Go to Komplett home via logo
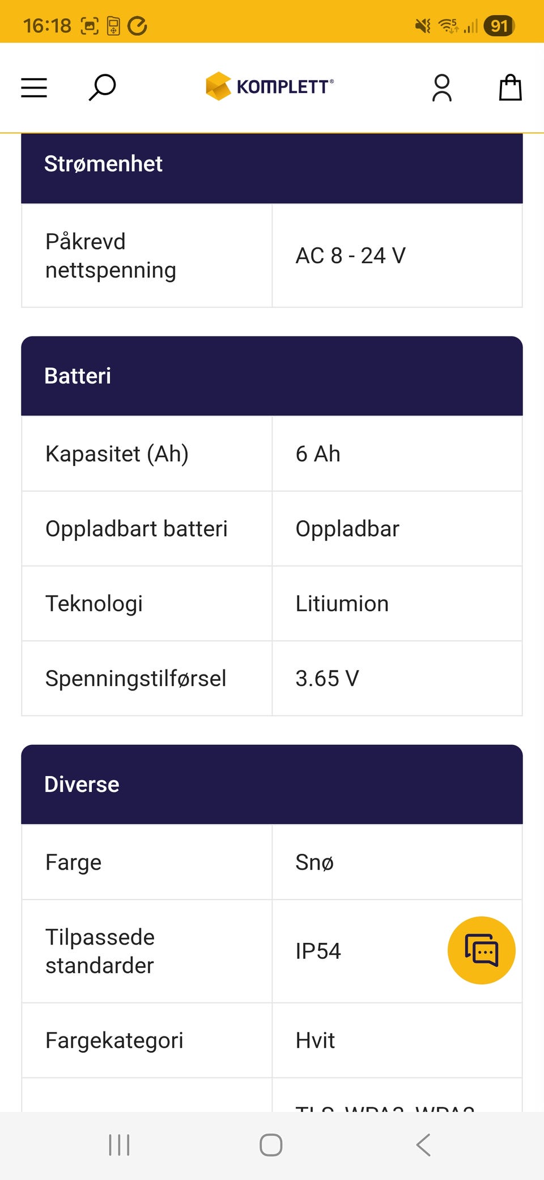This screenshot has width=544, height=1180. coord(270,87)
